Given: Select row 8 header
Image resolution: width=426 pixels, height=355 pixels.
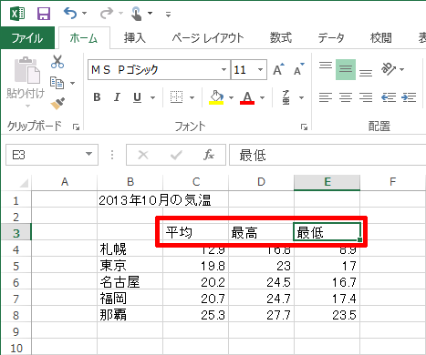Looking at the screenshot, I should tap(16, 315).
